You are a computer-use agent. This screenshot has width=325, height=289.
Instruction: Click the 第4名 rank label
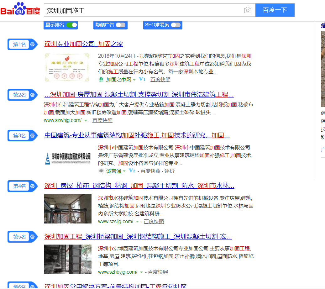click(19, 186)
